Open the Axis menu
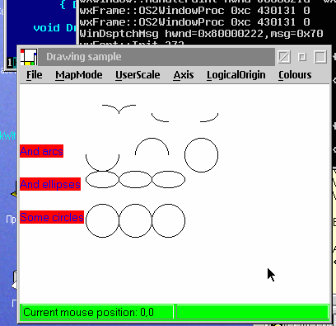The image size is (336, 326). tap(184, 75)
